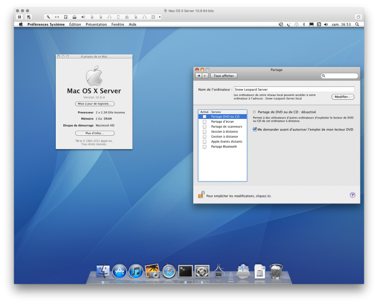Open the Présentation menu
378x304 pixels.
point(96,25)
